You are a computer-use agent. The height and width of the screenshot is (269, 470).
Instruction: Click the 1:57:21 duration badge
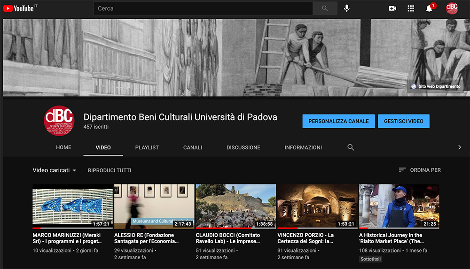[x=102, y=224]
